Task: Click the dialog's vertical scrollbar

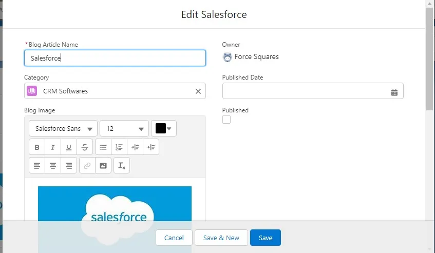Action: point(430,58)
